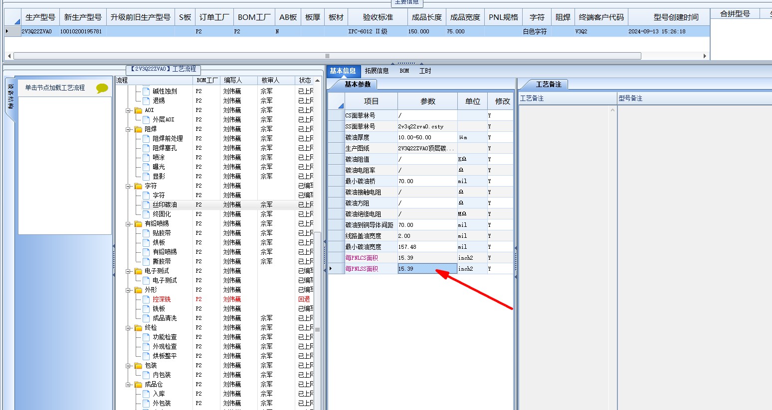This screenshot has width=772, height=410.
Task: Click the document icon beside 成品清洗
Action: coord(146,318)
